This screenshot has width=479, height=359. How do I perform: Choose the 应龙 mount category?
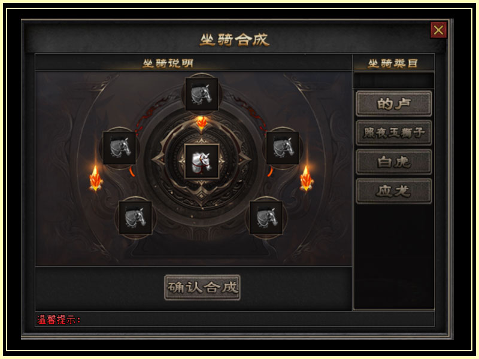pos(394,191)
